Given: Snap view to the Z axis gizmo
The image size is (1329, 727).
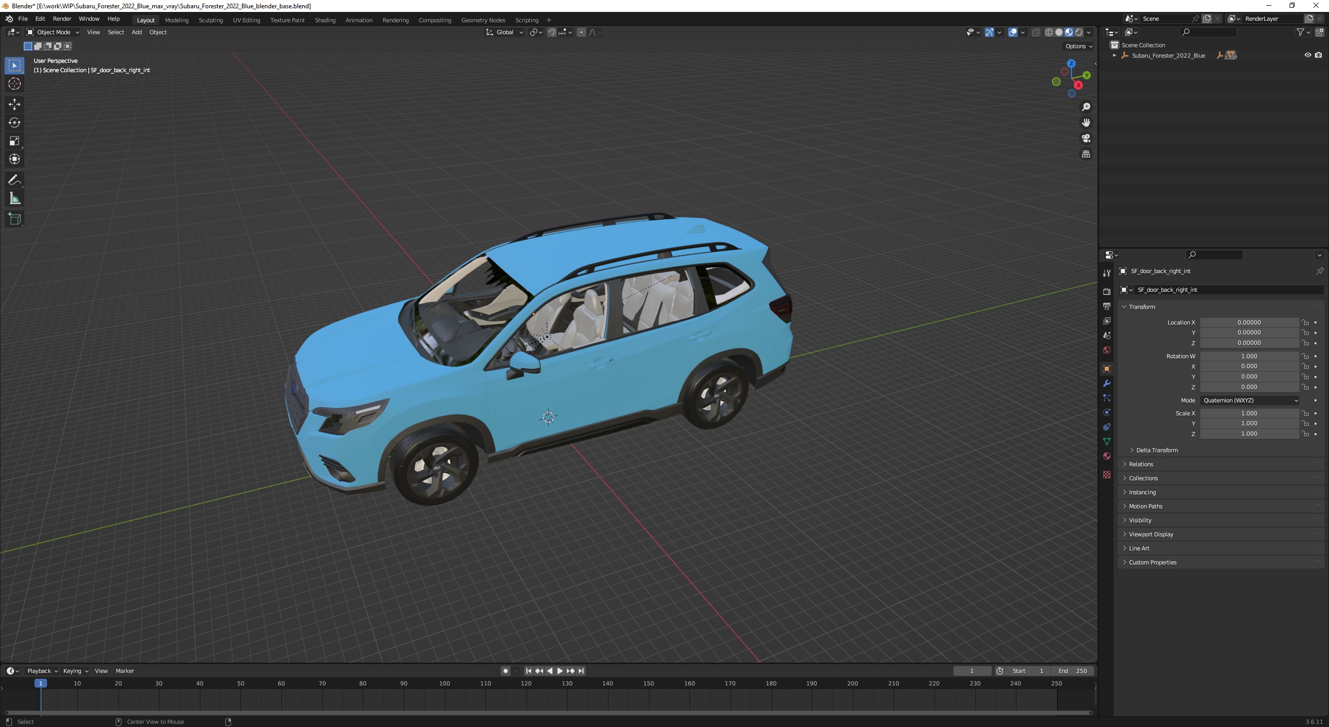Looking at the screenshot, I should click(x=1071, y=63).
